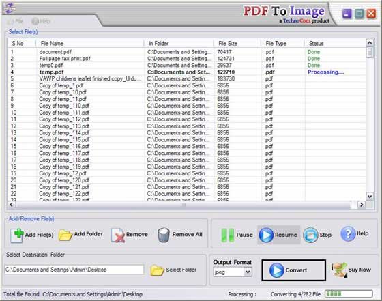Click the blue Resume play icon

(x=266, y=235)
